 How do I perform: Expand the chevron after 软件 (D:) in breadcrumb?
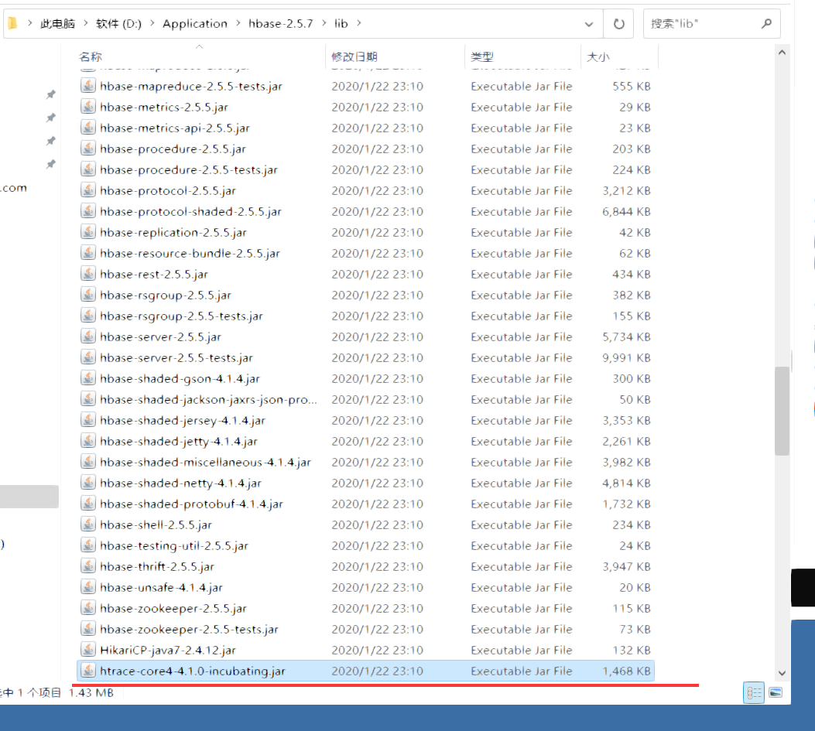coord(152,23)
